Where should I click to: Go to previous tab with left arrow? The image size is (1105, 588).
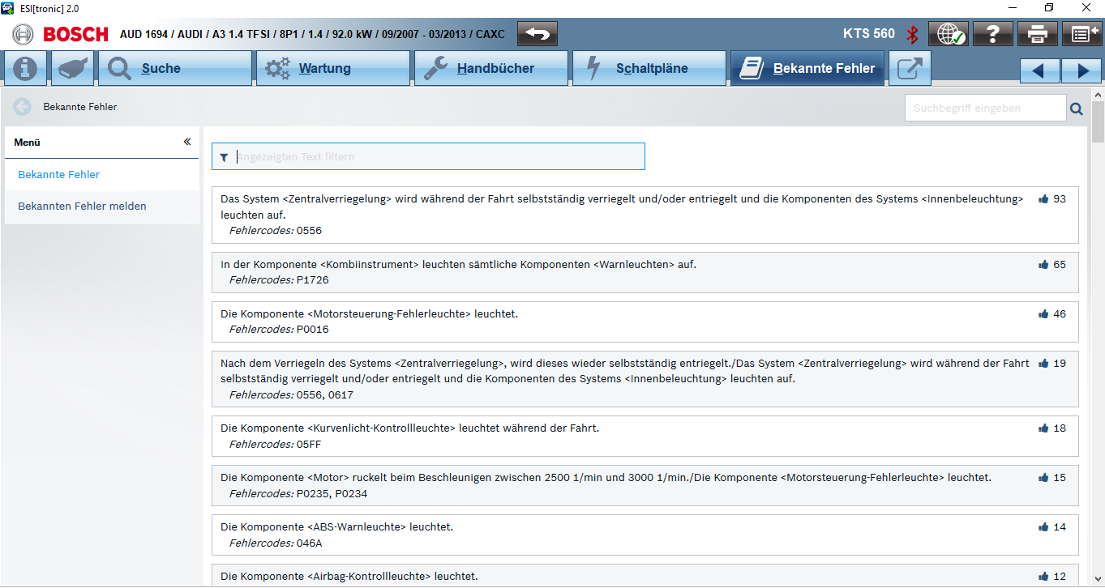tap(1039, 70)
